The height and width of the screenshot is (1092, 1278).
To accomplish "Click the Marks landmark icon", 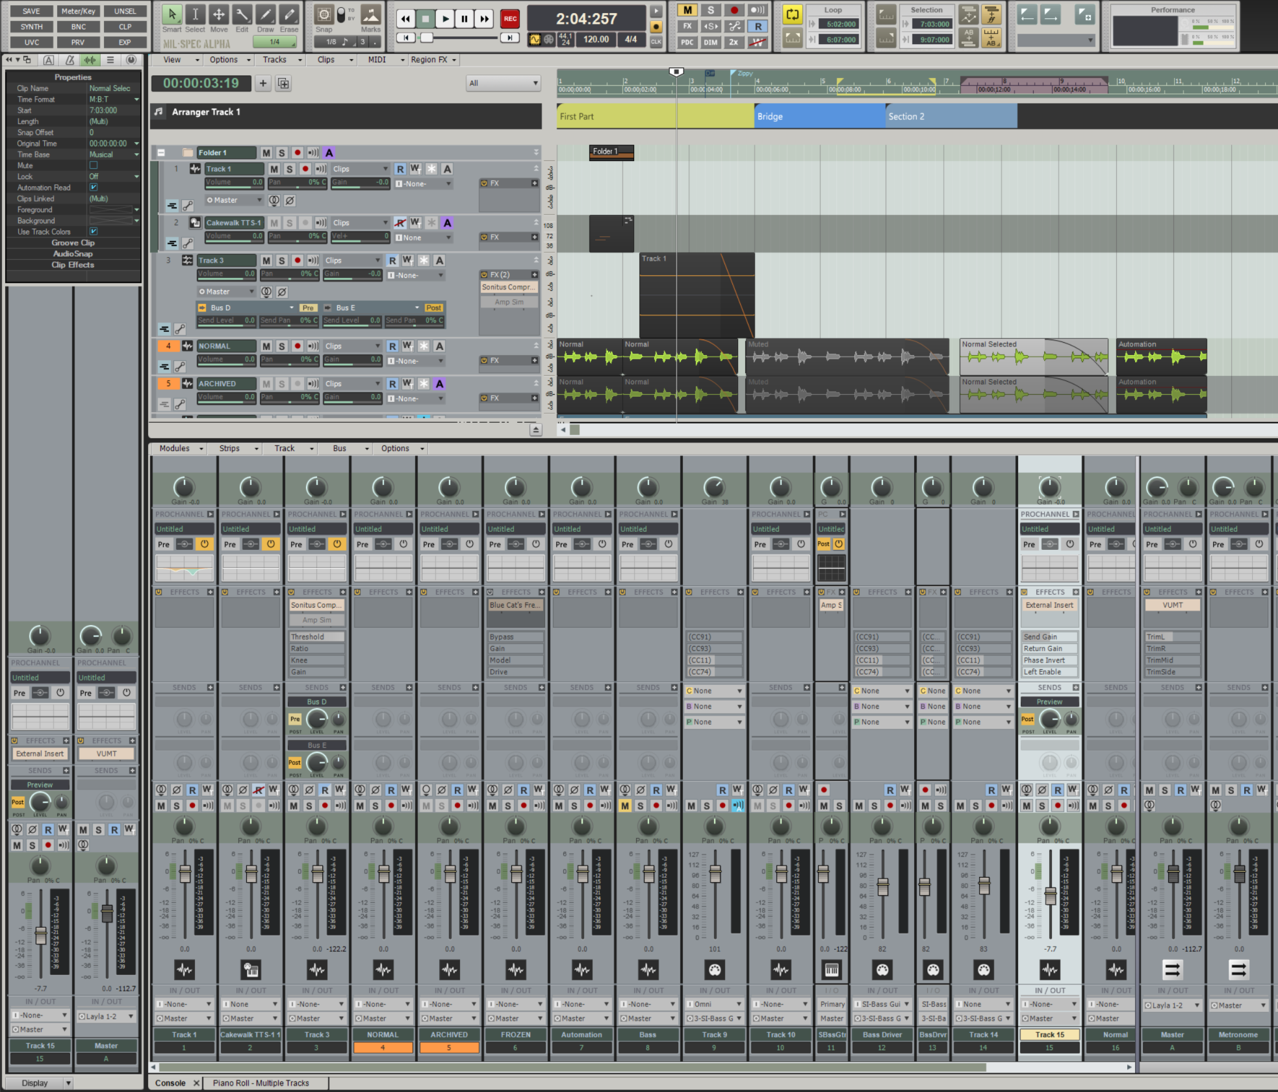I will (x=371, y=14).
